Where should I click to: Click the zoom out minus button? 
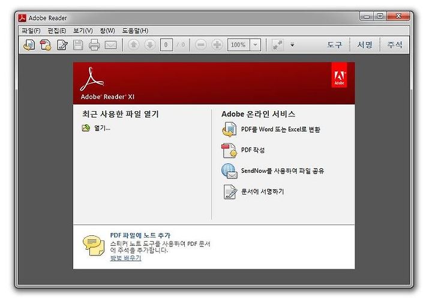point(201,44)
